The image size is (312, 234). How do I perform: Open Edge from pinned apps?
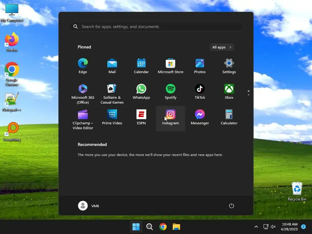(x=83, y=66)
